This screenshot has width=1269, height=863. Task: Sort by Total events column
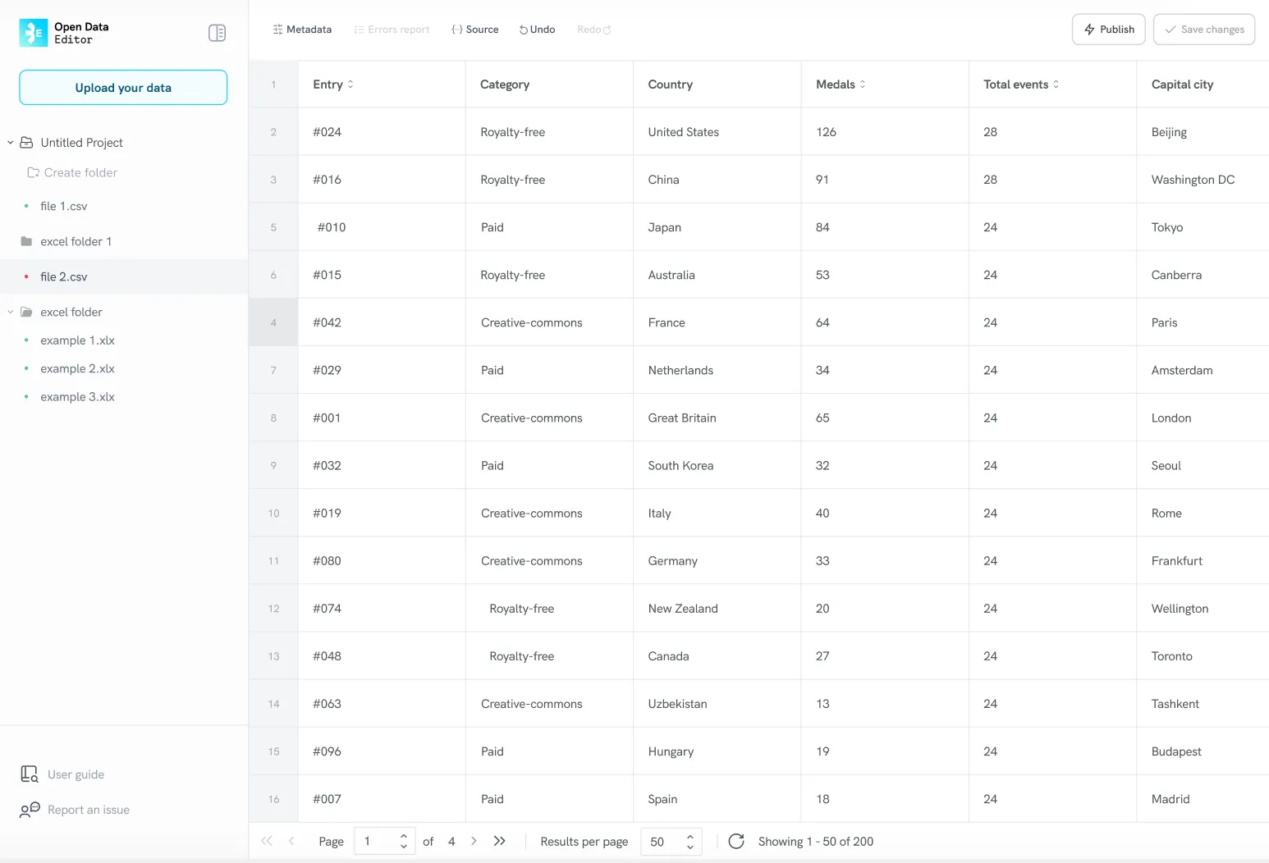click(1056, 84)
